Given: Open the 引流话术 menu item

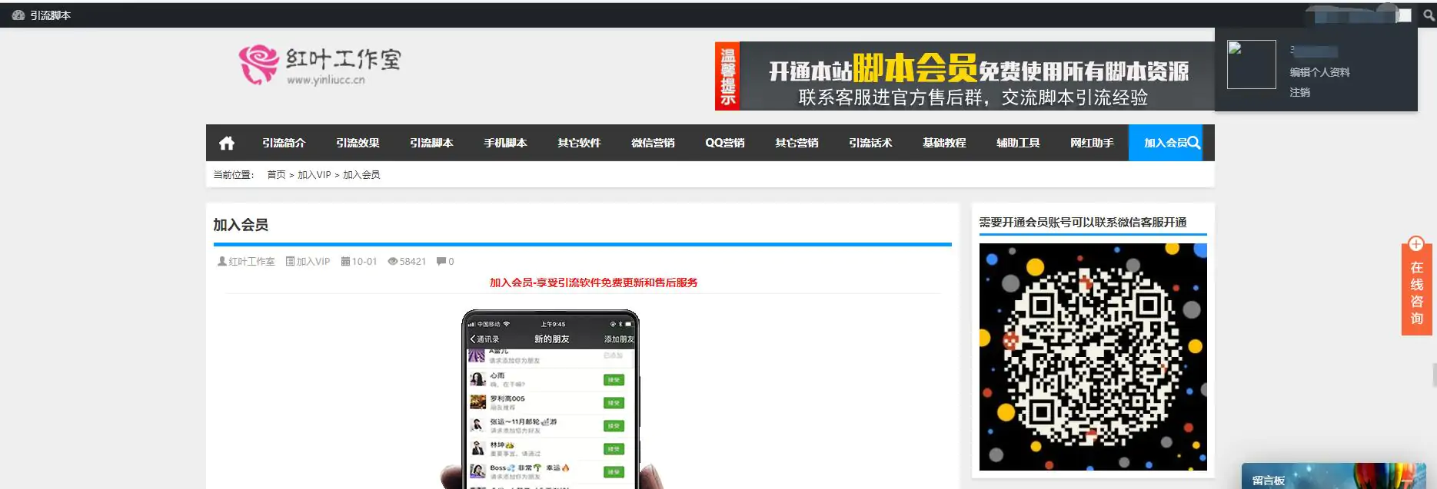Looking at the screenshot, I should click(x=870, y=143).
